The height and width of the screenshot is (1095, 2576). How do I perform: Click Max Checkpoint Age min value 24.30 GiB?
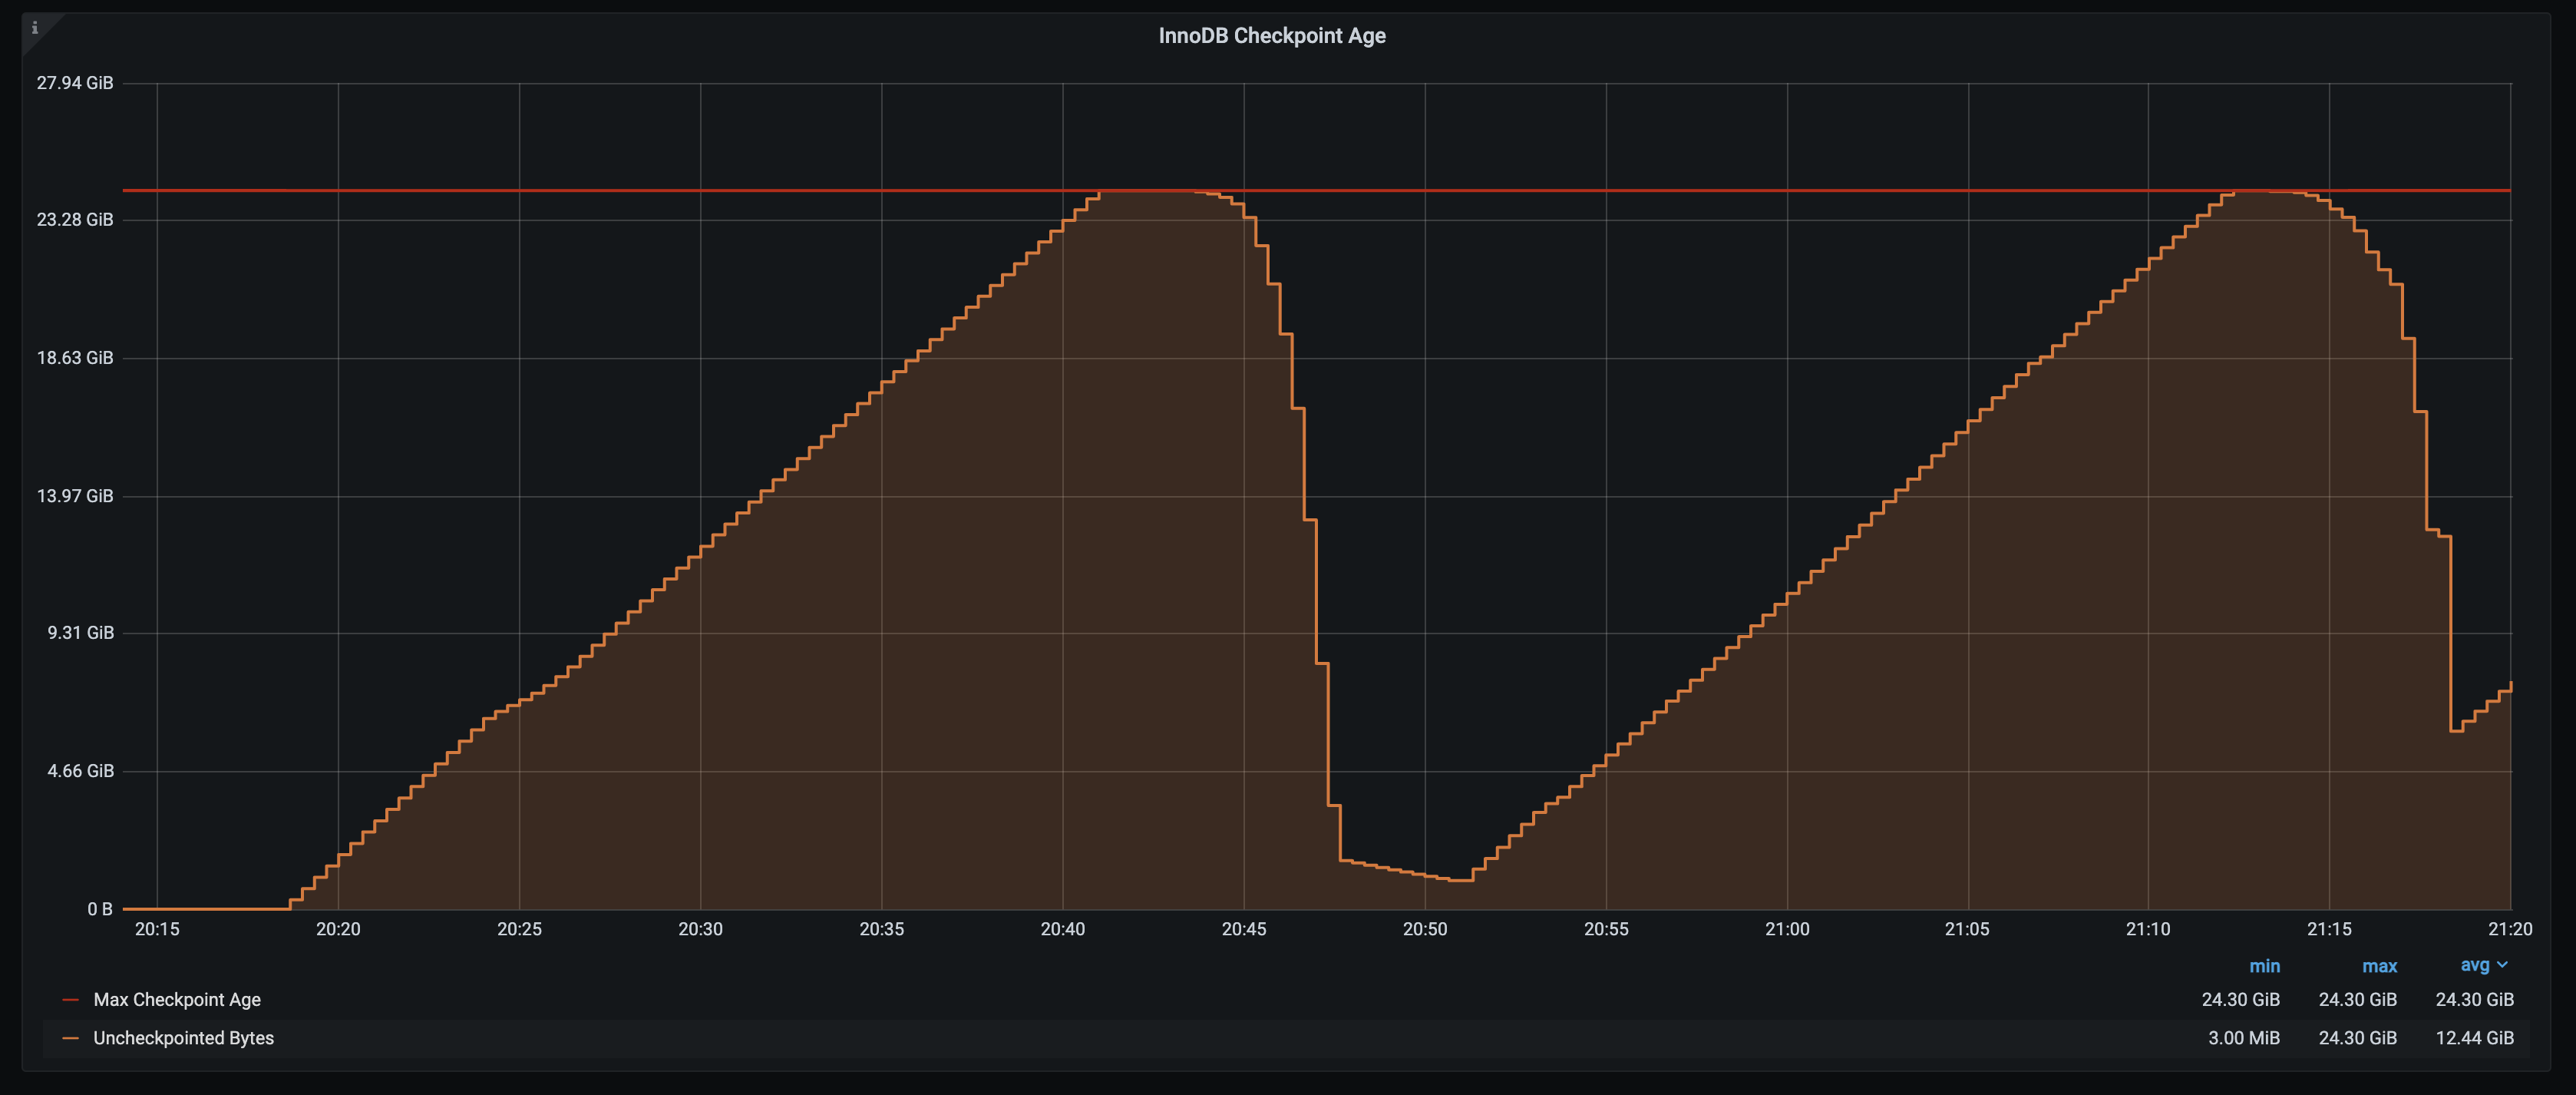(2240, 1000)
